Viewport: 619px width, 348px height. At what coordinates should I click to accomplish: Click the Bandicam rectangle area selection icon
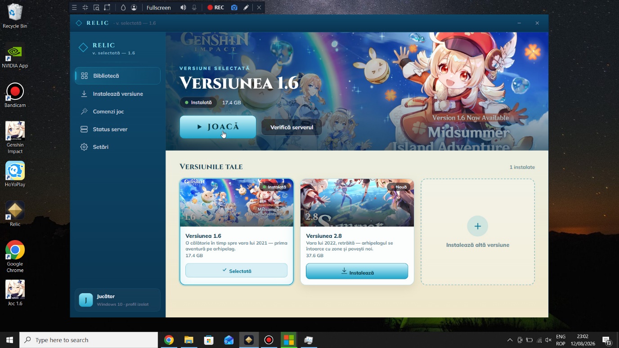[107, 8]
